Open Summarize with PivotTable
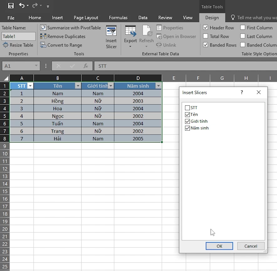The image size is (277, 271). coord(70,28)
